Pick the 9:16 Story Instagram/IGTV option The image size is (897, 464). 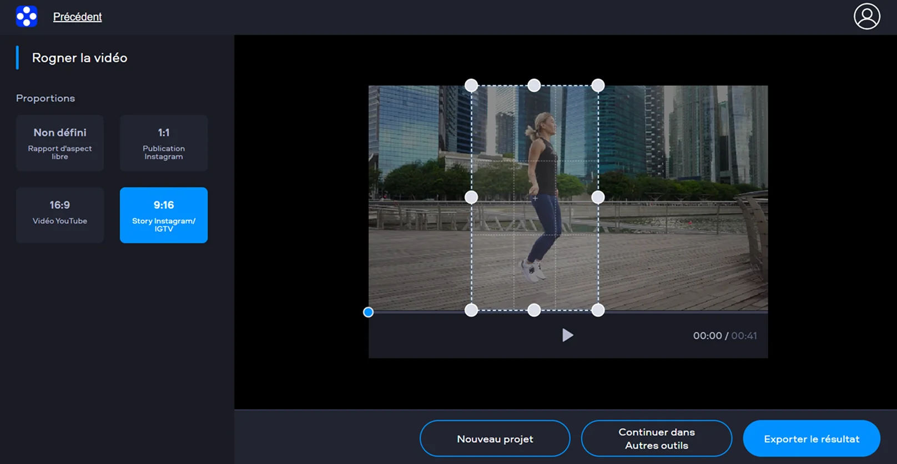[x=164, y=215]
